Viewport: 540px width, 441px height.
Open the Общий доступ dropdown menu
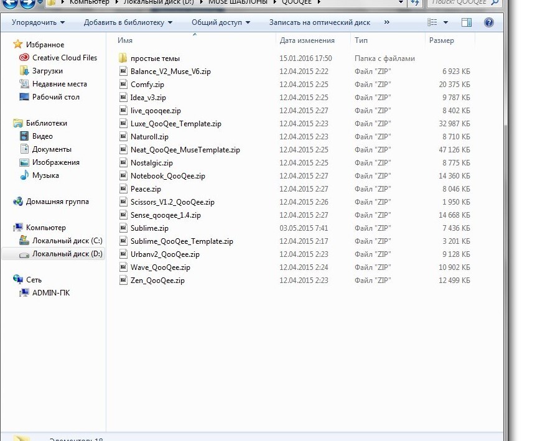pyautogui.click(x=220, y=22)
